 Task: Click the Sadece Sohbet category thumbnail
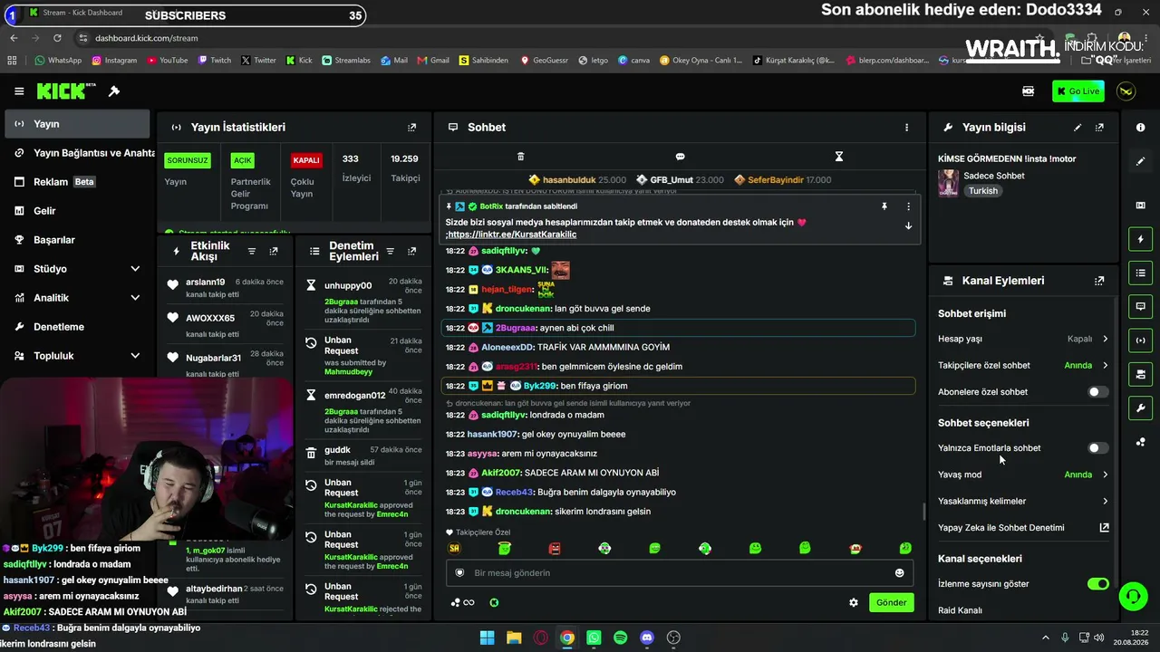948,183
